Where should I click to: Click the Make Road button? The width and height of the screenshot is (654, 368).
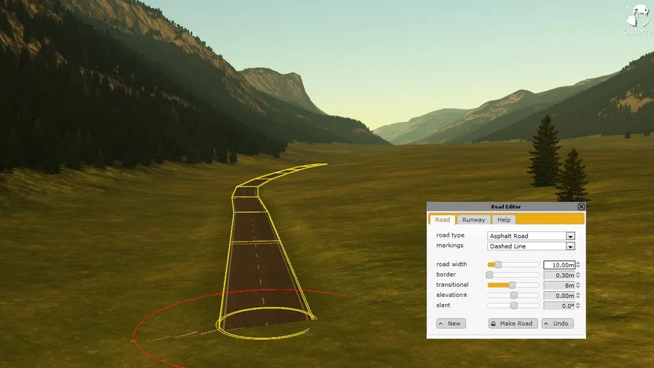513,324
